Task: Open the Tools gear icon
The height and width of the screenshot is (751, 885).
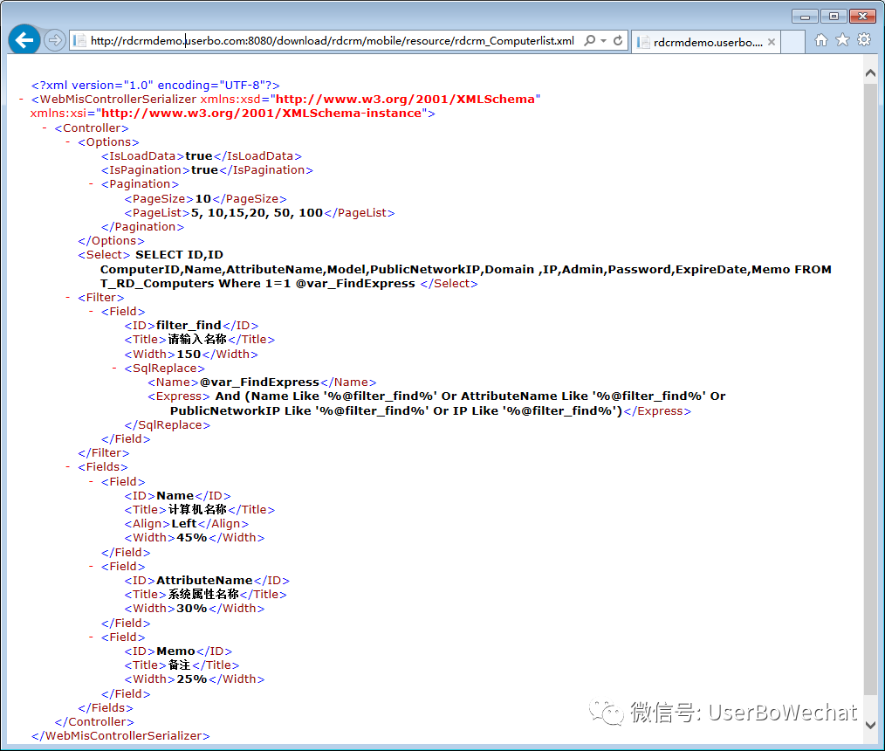Action: tap(864, 39)
